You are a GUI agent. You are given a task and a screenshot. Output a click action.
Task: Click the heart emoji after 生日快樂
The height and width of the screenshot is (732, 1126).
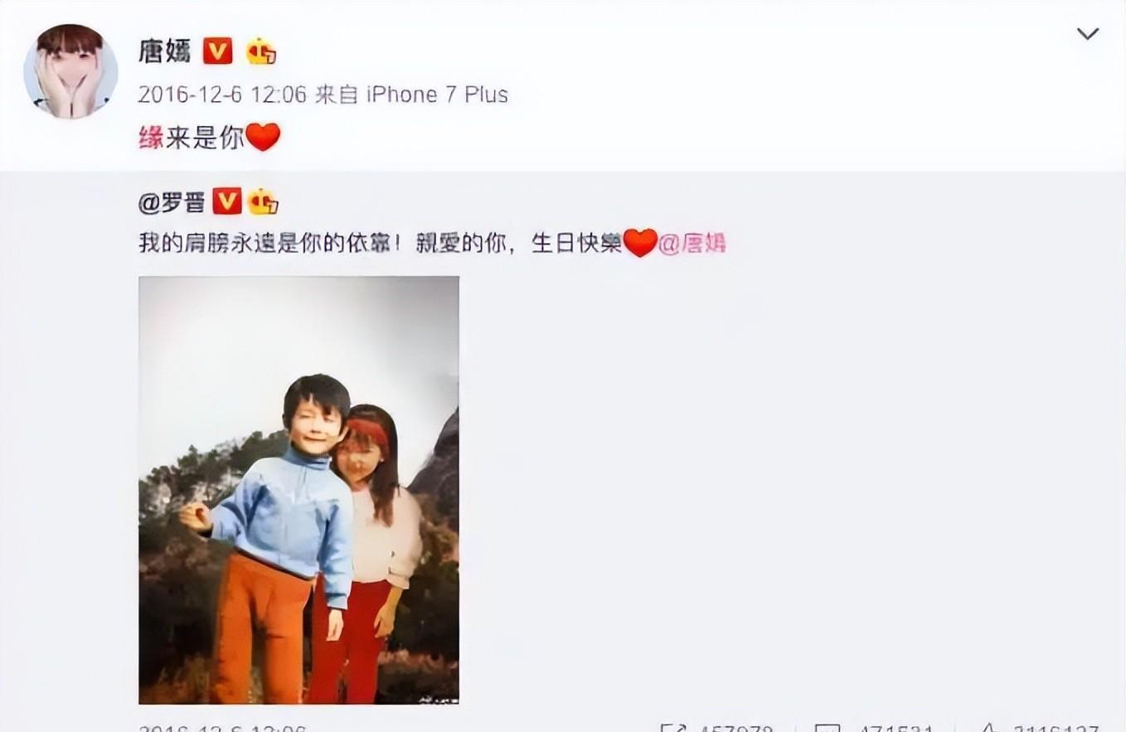(640, 244)
